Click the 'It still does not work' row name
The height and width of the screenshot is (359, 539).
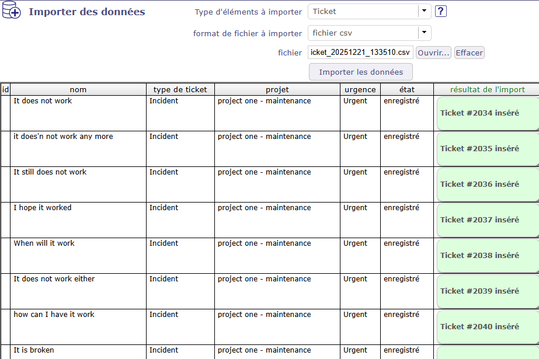pyautogui.click(x=50, y=172)
